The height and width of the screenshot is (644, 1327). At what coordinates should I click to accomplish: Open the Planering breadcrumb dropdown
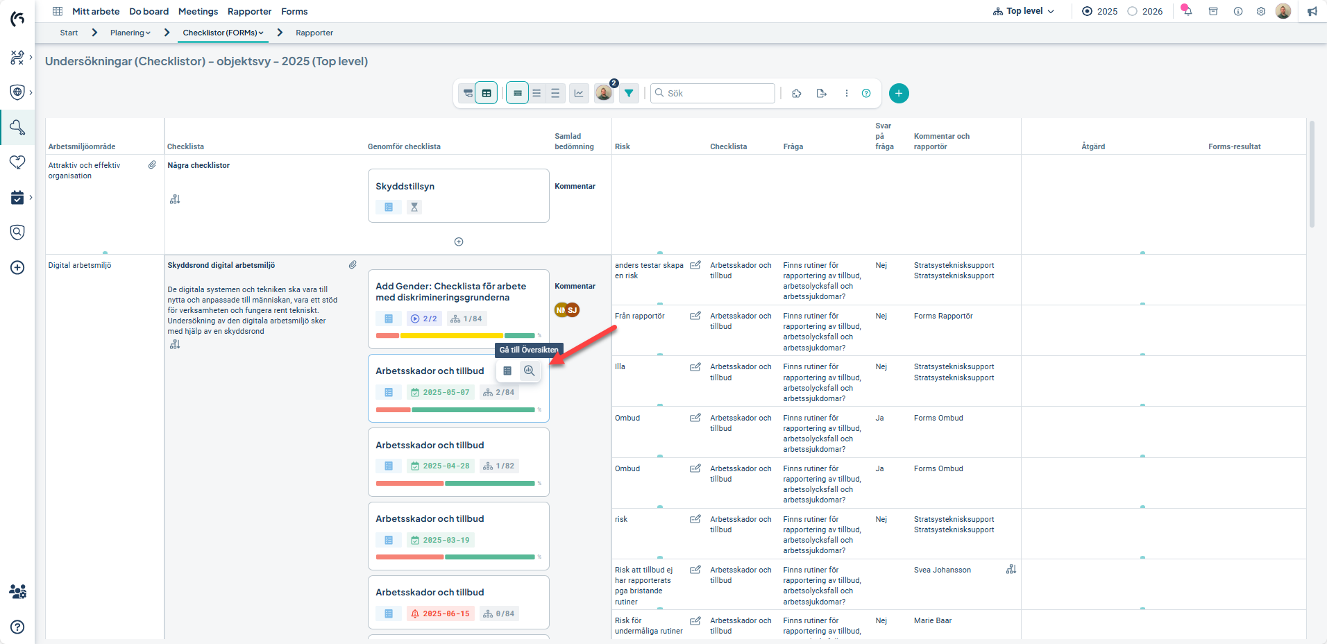pos(130,33)
